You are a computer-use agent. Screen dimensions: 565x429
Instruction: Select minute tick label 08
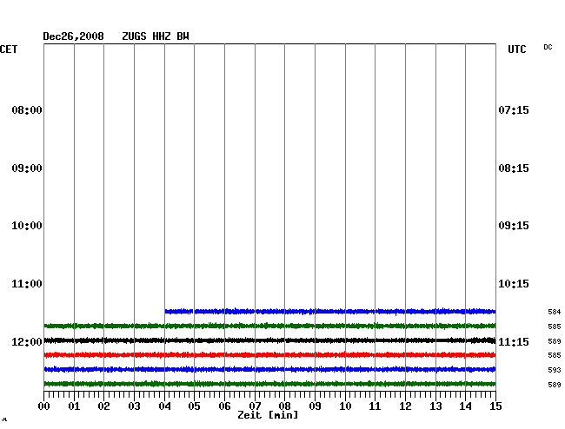click(284, 406)
